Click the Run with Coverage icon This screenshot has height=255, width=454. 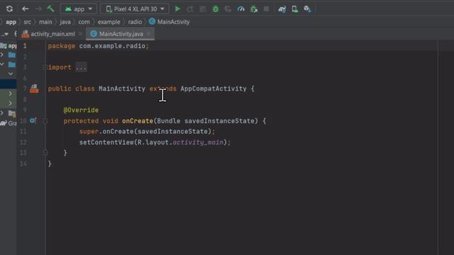(x=228, y=9)
